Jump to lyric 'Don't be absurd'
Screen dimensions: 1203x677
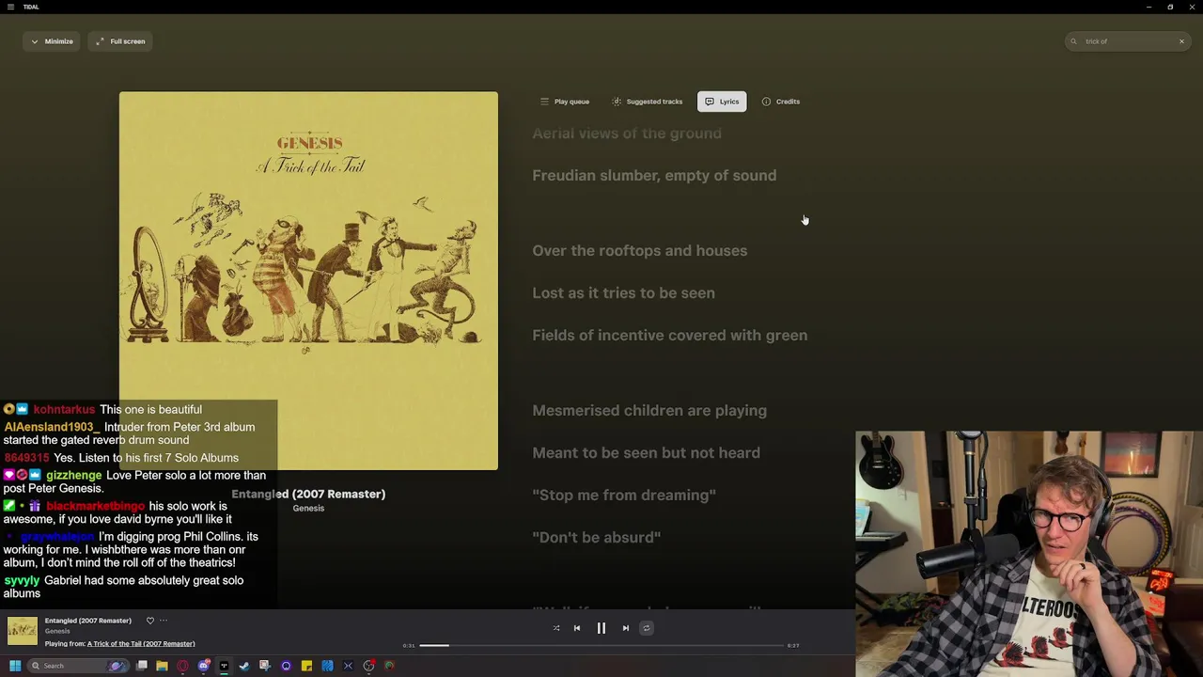coord(597,538)
